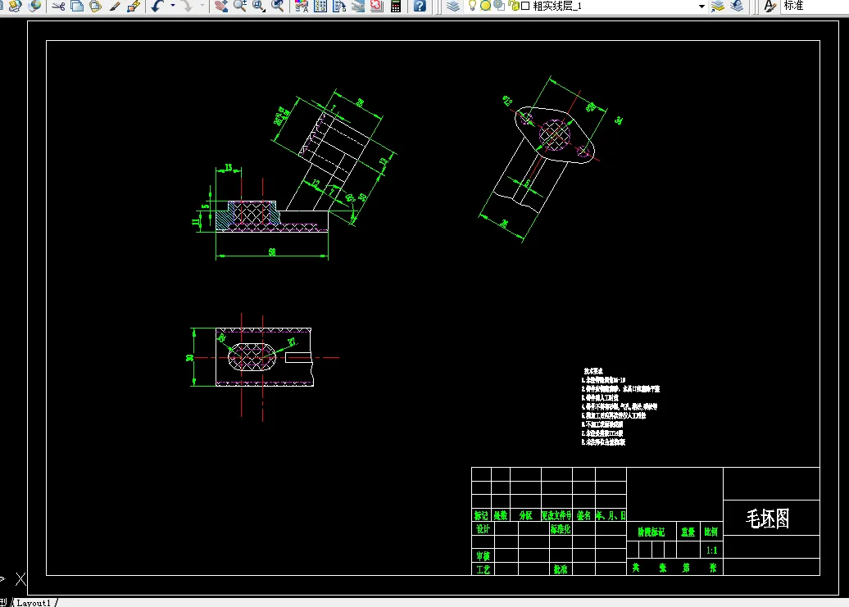Open the Layer Properties Manager
This screenshot has width=849, height=607.
453,6
